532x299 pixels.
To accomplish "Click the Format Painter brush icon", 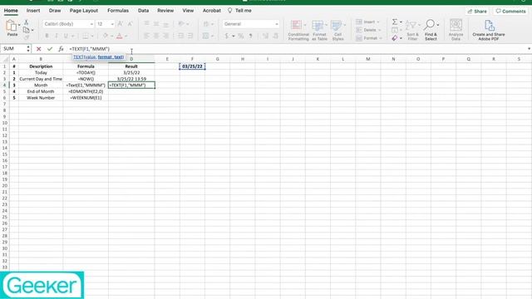I will 26,37.
